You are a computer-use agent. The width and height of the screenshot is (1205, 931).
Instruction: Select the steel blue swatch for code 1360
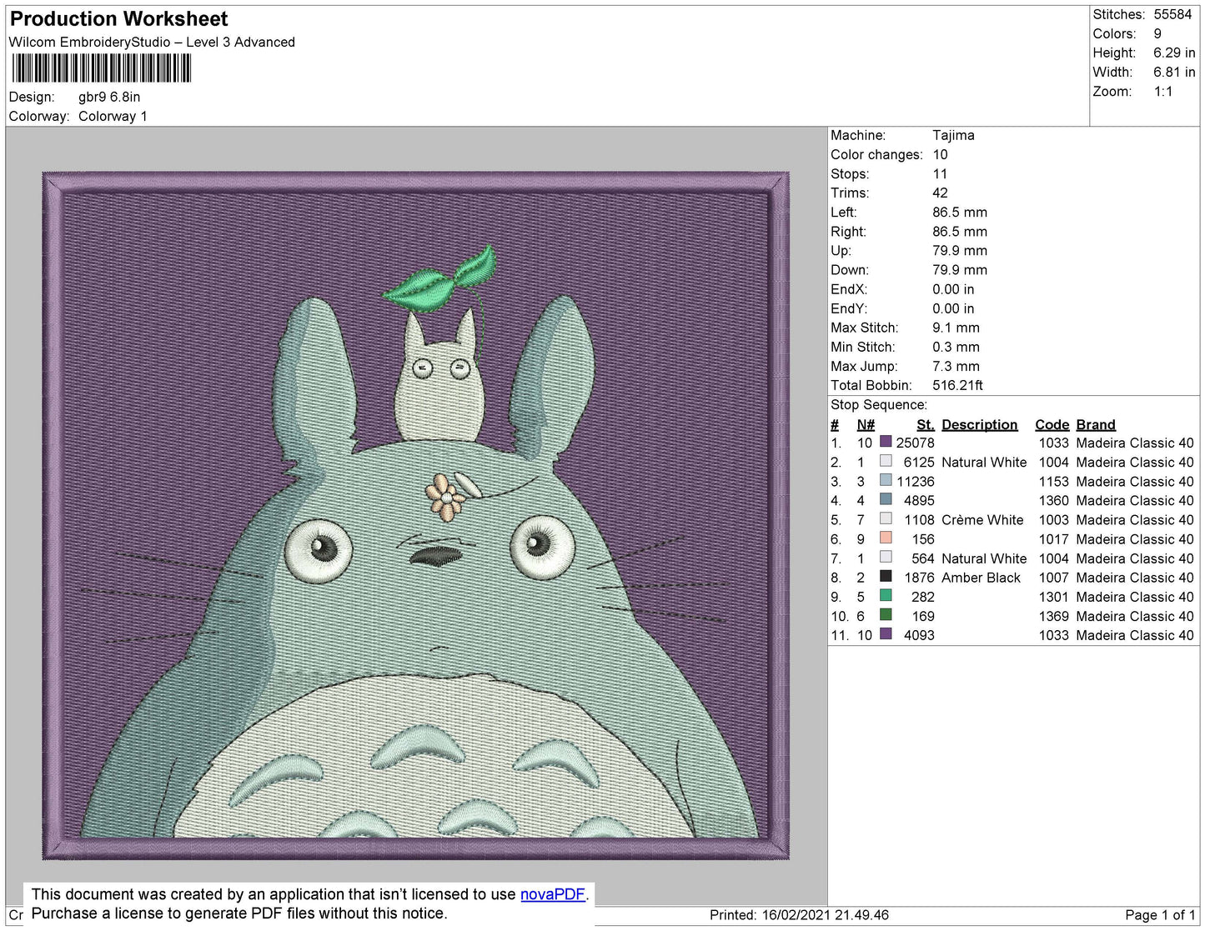coord(886,500)
